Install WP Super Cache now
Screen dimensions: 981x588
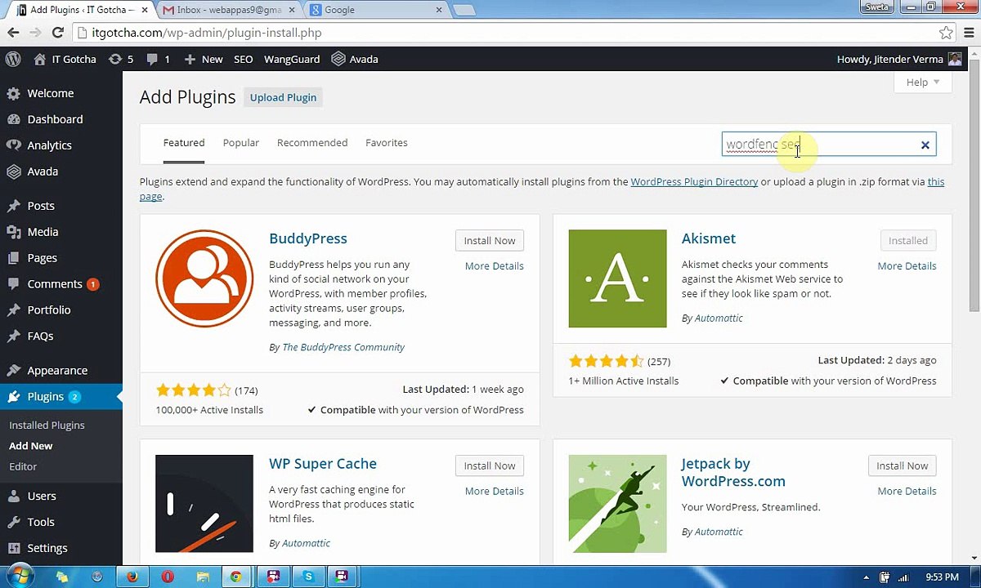490,465
